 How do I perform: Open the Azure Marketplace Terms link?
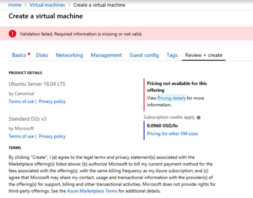[92, 191]
